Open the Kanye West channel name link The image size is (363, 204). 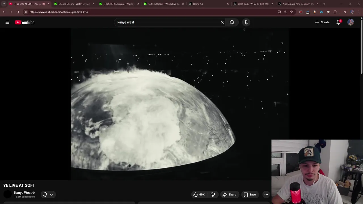(x=23, y=193)
